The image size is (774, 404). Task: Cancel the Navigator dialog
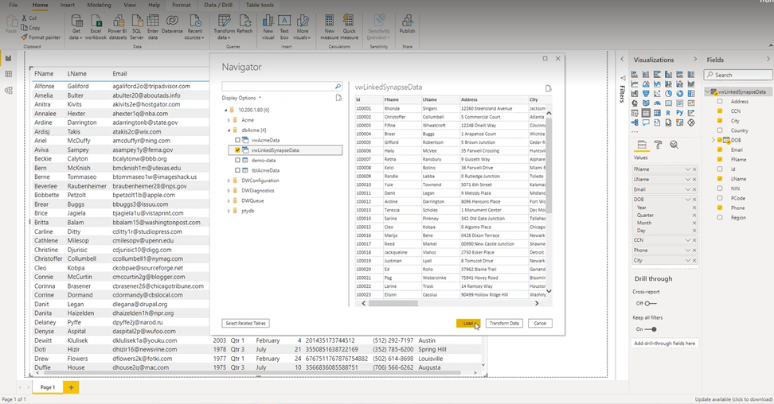(540, 323)
